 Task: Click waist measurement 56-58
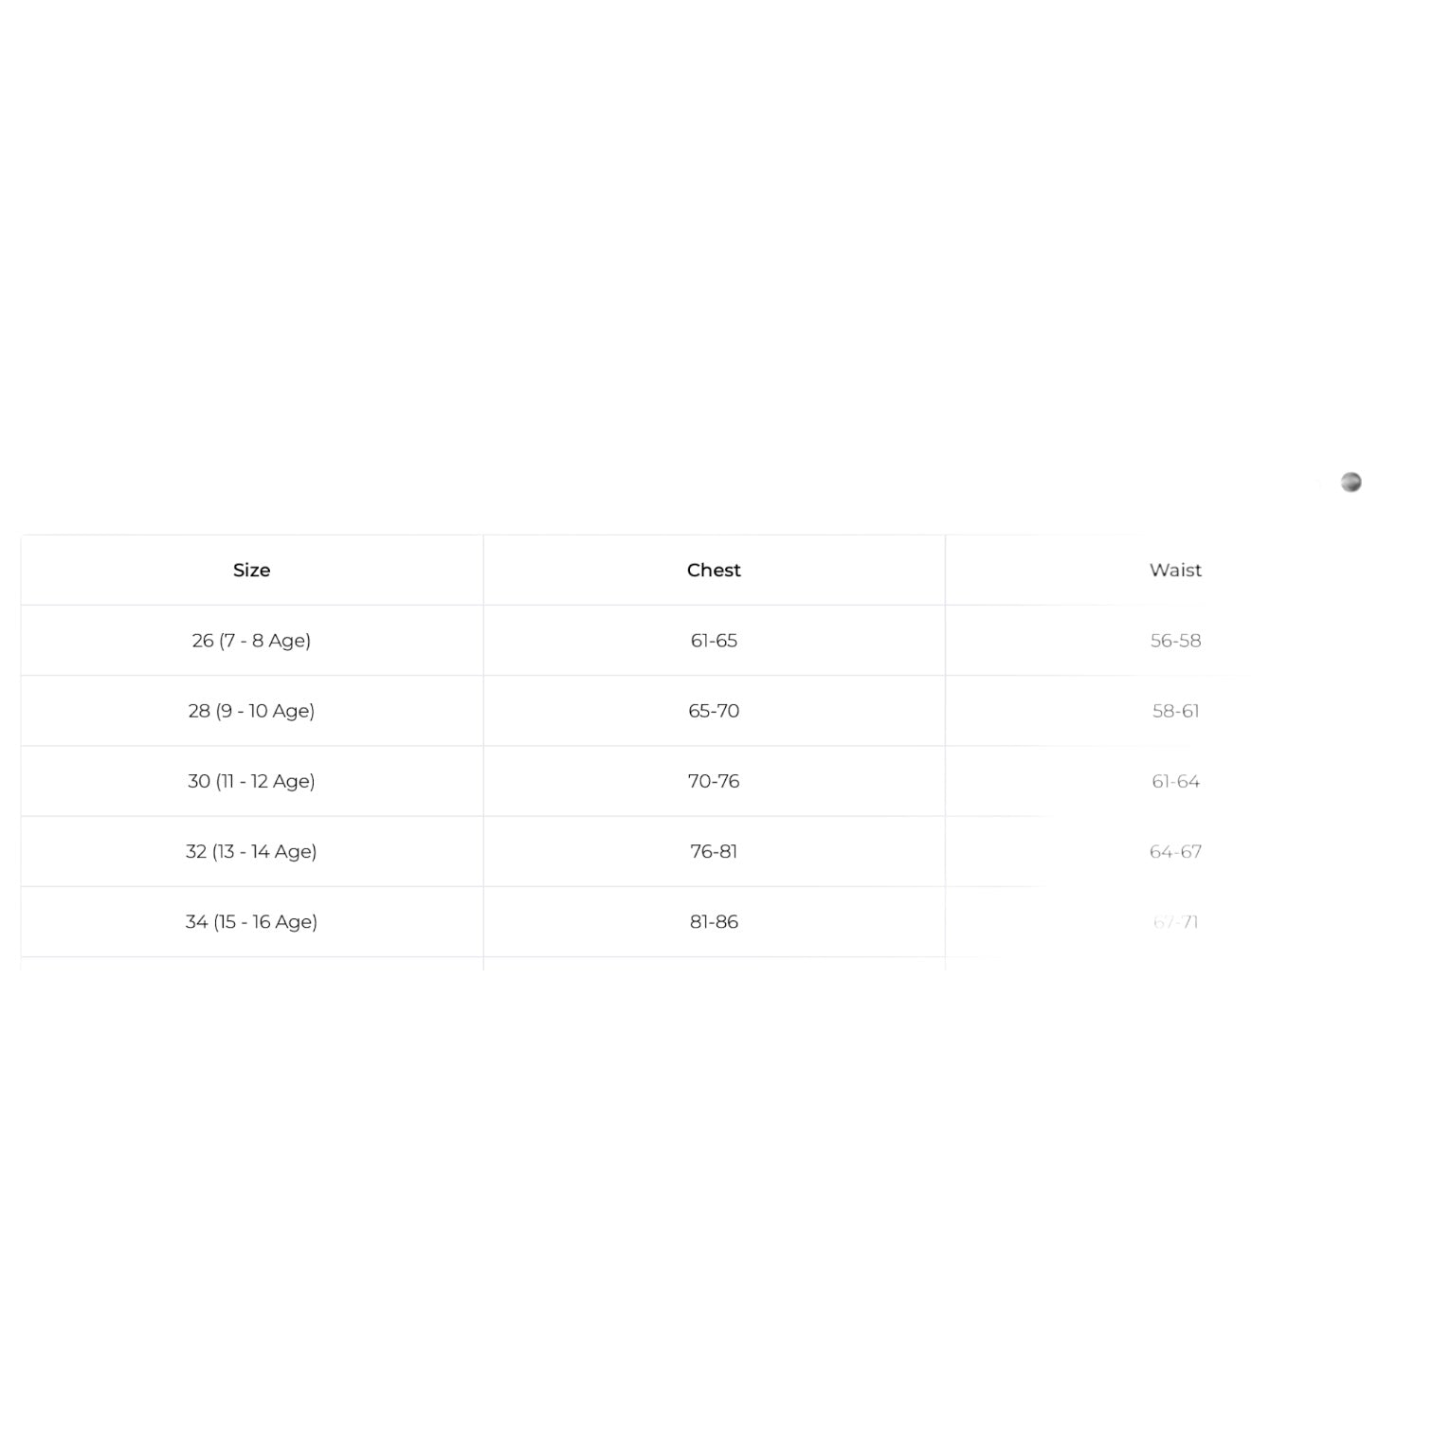tap(1175, 641)
